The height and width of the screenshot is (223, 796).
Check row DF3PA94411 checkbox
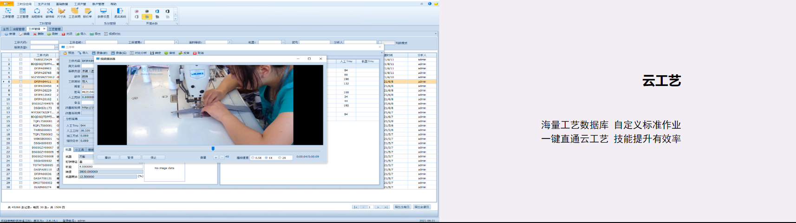[x=20, y=81]
